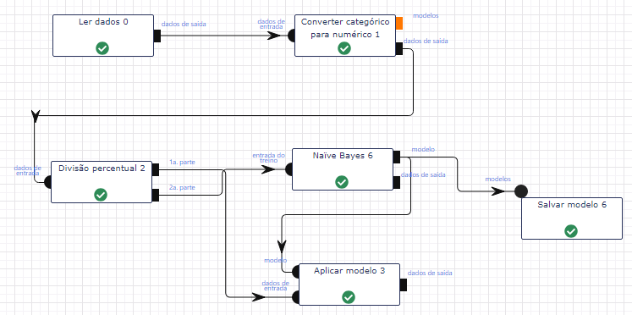Click dados de saída port of Naïve Bayes 6
Viewport: 632px width, 315px height.
click(x=396, y=182)
